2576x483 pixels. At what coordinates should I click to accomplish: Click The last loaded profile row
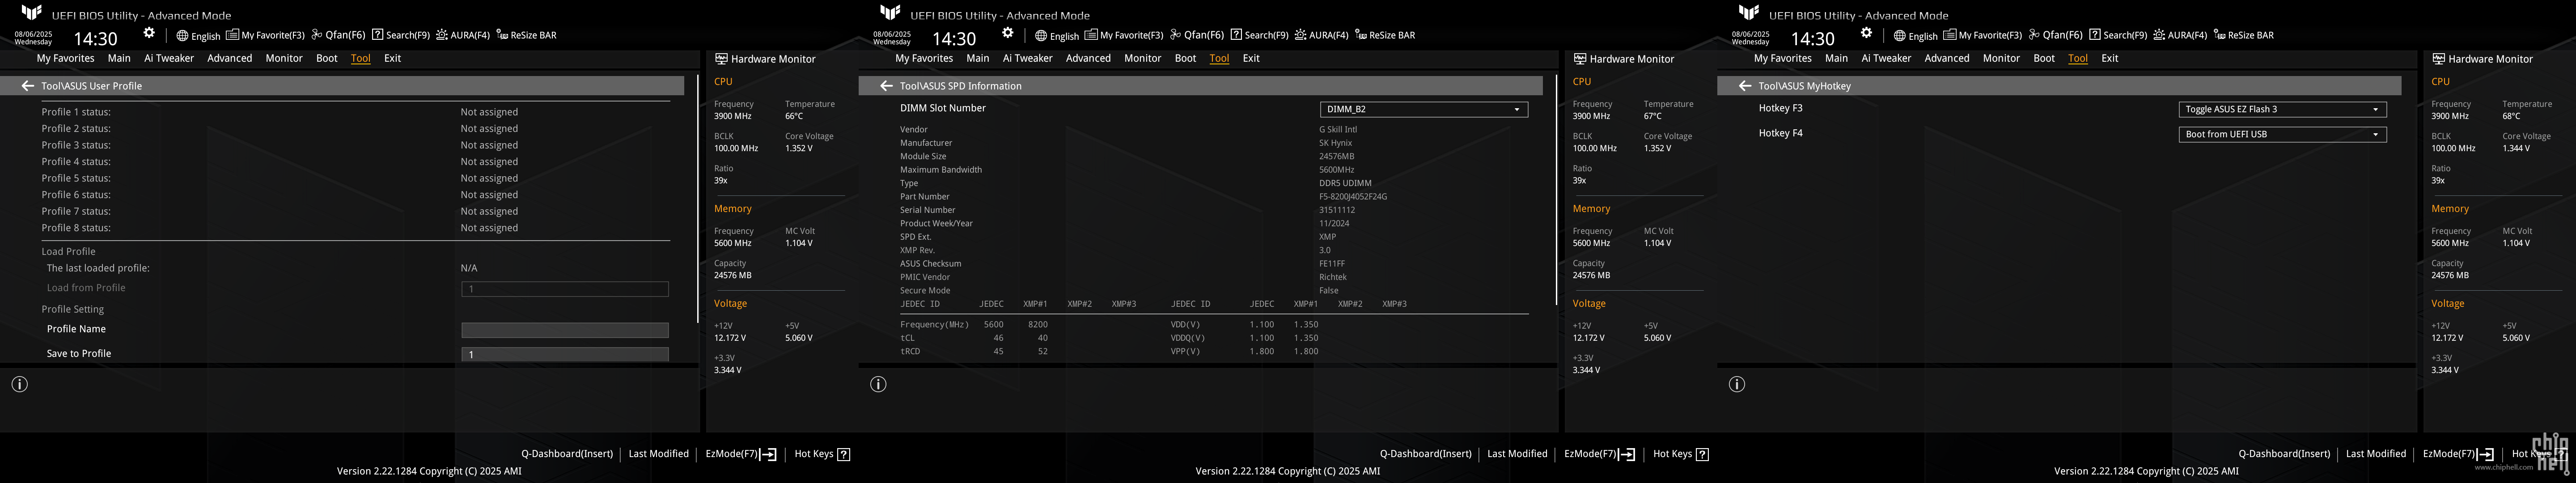(355, 268)
